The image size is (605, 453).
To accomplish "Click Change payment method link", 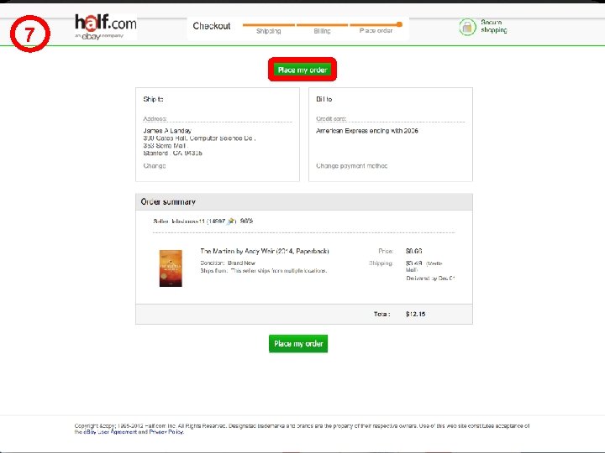I will [351, 166].
